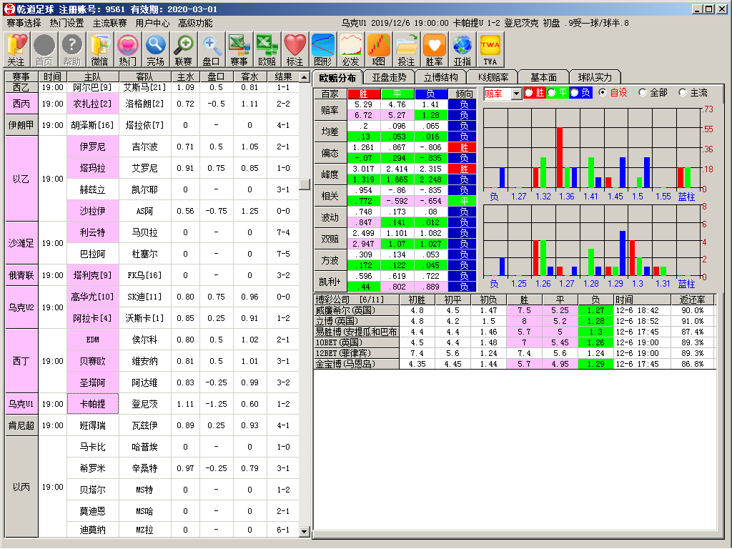
Task: Click match list scrollbar up arrow
Action: (305, 76)
